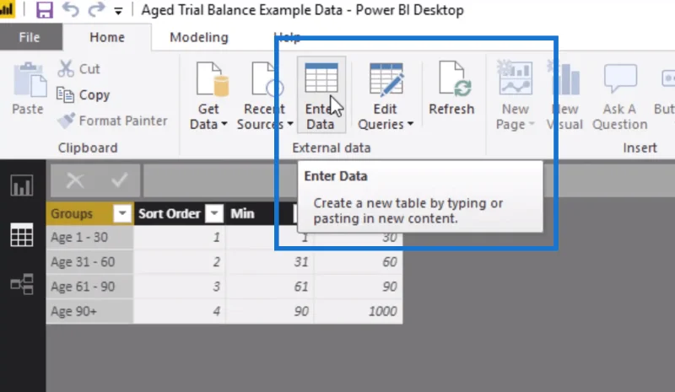Insert a New Visual
Image resolution: width=675 pixels, height=392 pixels.
click(x=564, y=95)
